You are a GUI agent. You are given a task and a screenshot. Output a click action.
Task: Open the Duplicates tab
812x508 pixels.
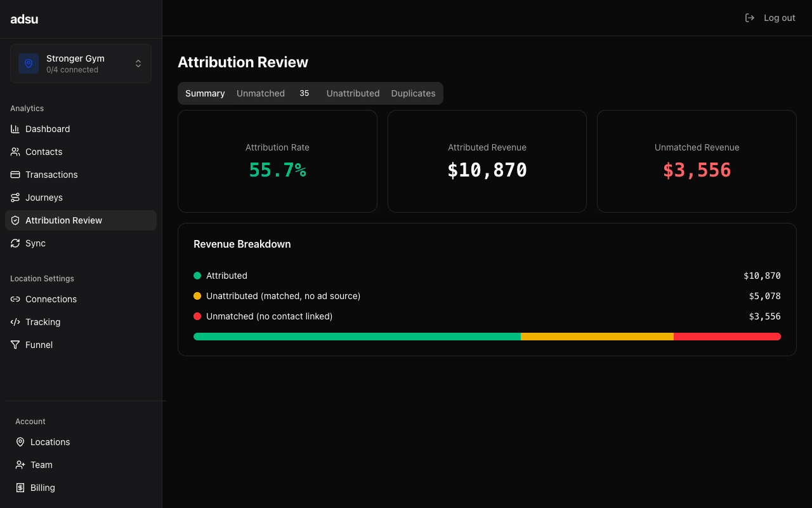tap(413, 93)
